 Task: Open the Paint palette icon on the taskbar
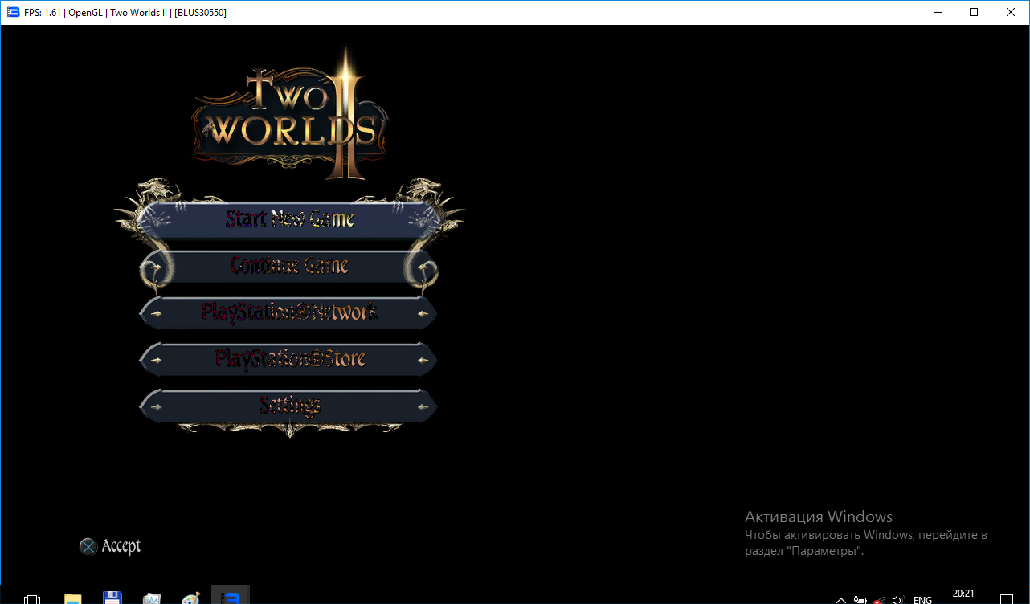coord(190,598)
